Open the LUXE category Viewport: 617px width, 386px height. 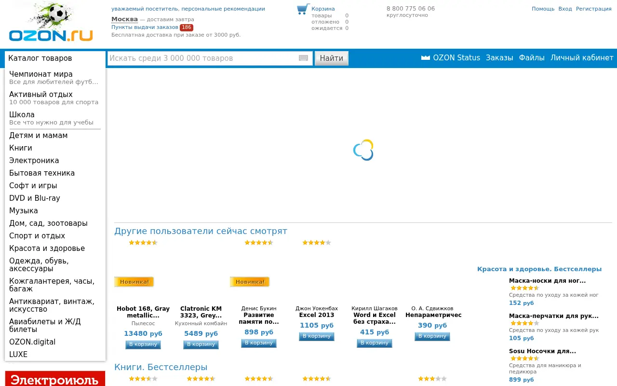click(x=18, y=355)
